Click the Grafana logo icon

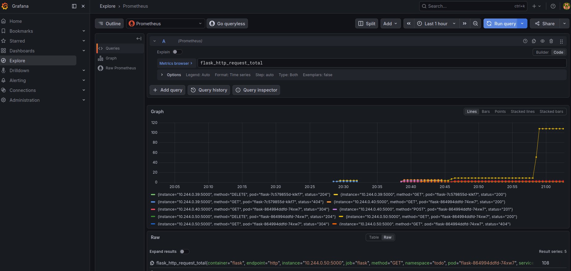[5, 6]
